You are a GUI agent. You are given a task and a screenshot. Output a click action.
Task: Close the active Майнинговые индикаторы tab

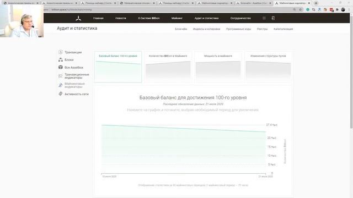309,3
